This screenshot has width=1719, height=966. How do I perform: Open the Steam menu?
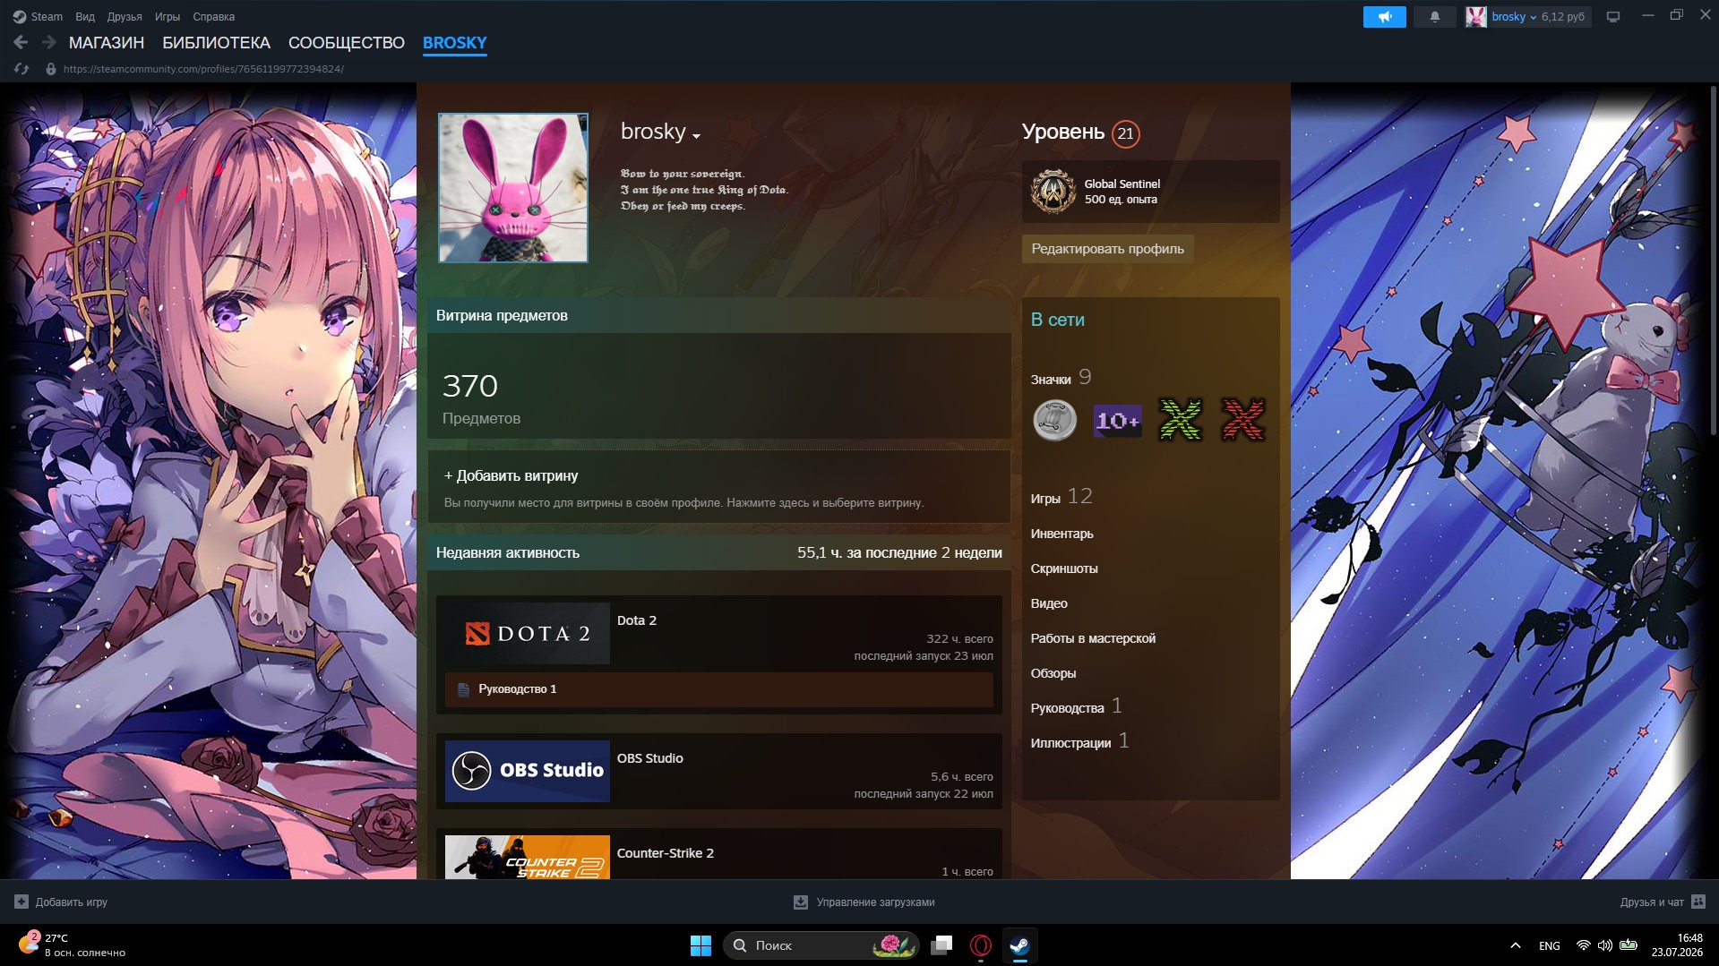coord(39,17)
